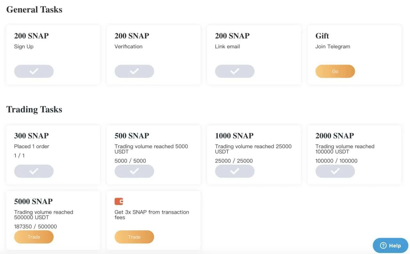This screenshot has height=254, width=410.
Task: Click the Link email checkmark
Action: pyautogui.click(x=234, y=71)
